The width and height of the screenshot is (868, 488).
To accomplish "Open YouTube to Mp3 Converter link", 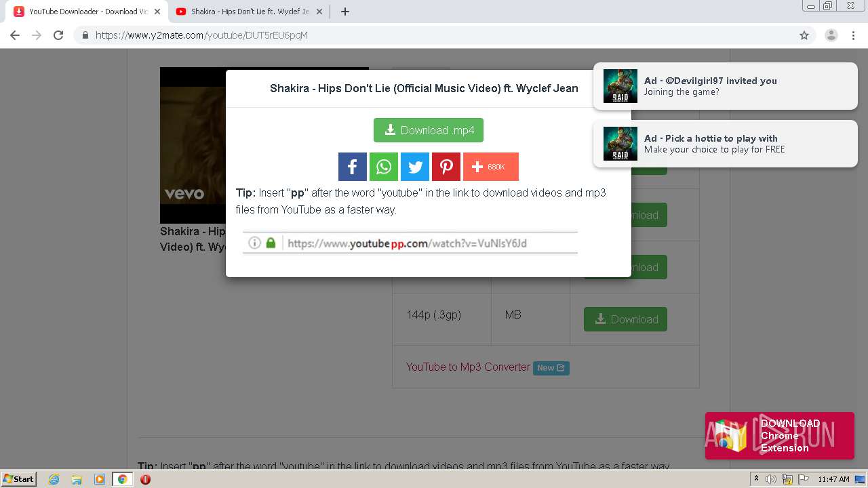I will click(x=468, y=367).
